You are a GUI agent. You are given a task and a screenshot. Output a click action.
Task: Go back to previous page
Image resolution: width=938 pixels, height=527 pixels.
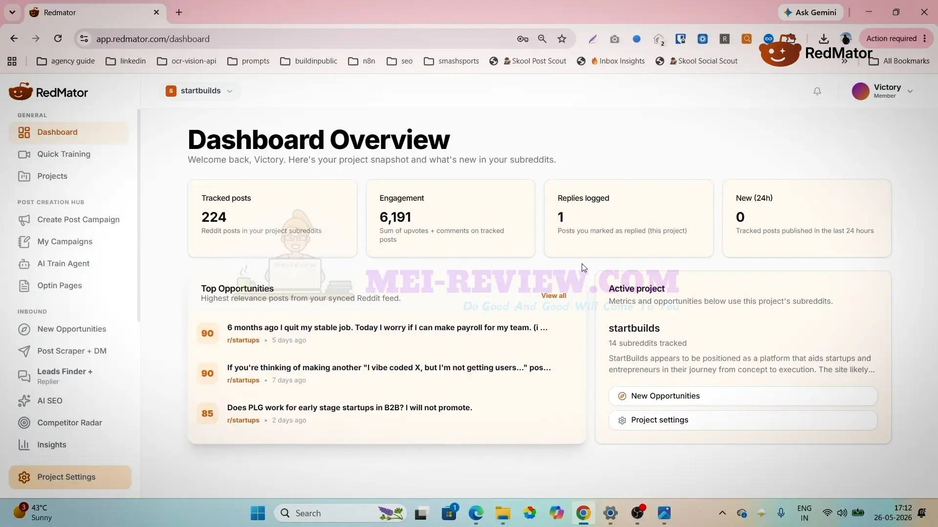[14, 39]
